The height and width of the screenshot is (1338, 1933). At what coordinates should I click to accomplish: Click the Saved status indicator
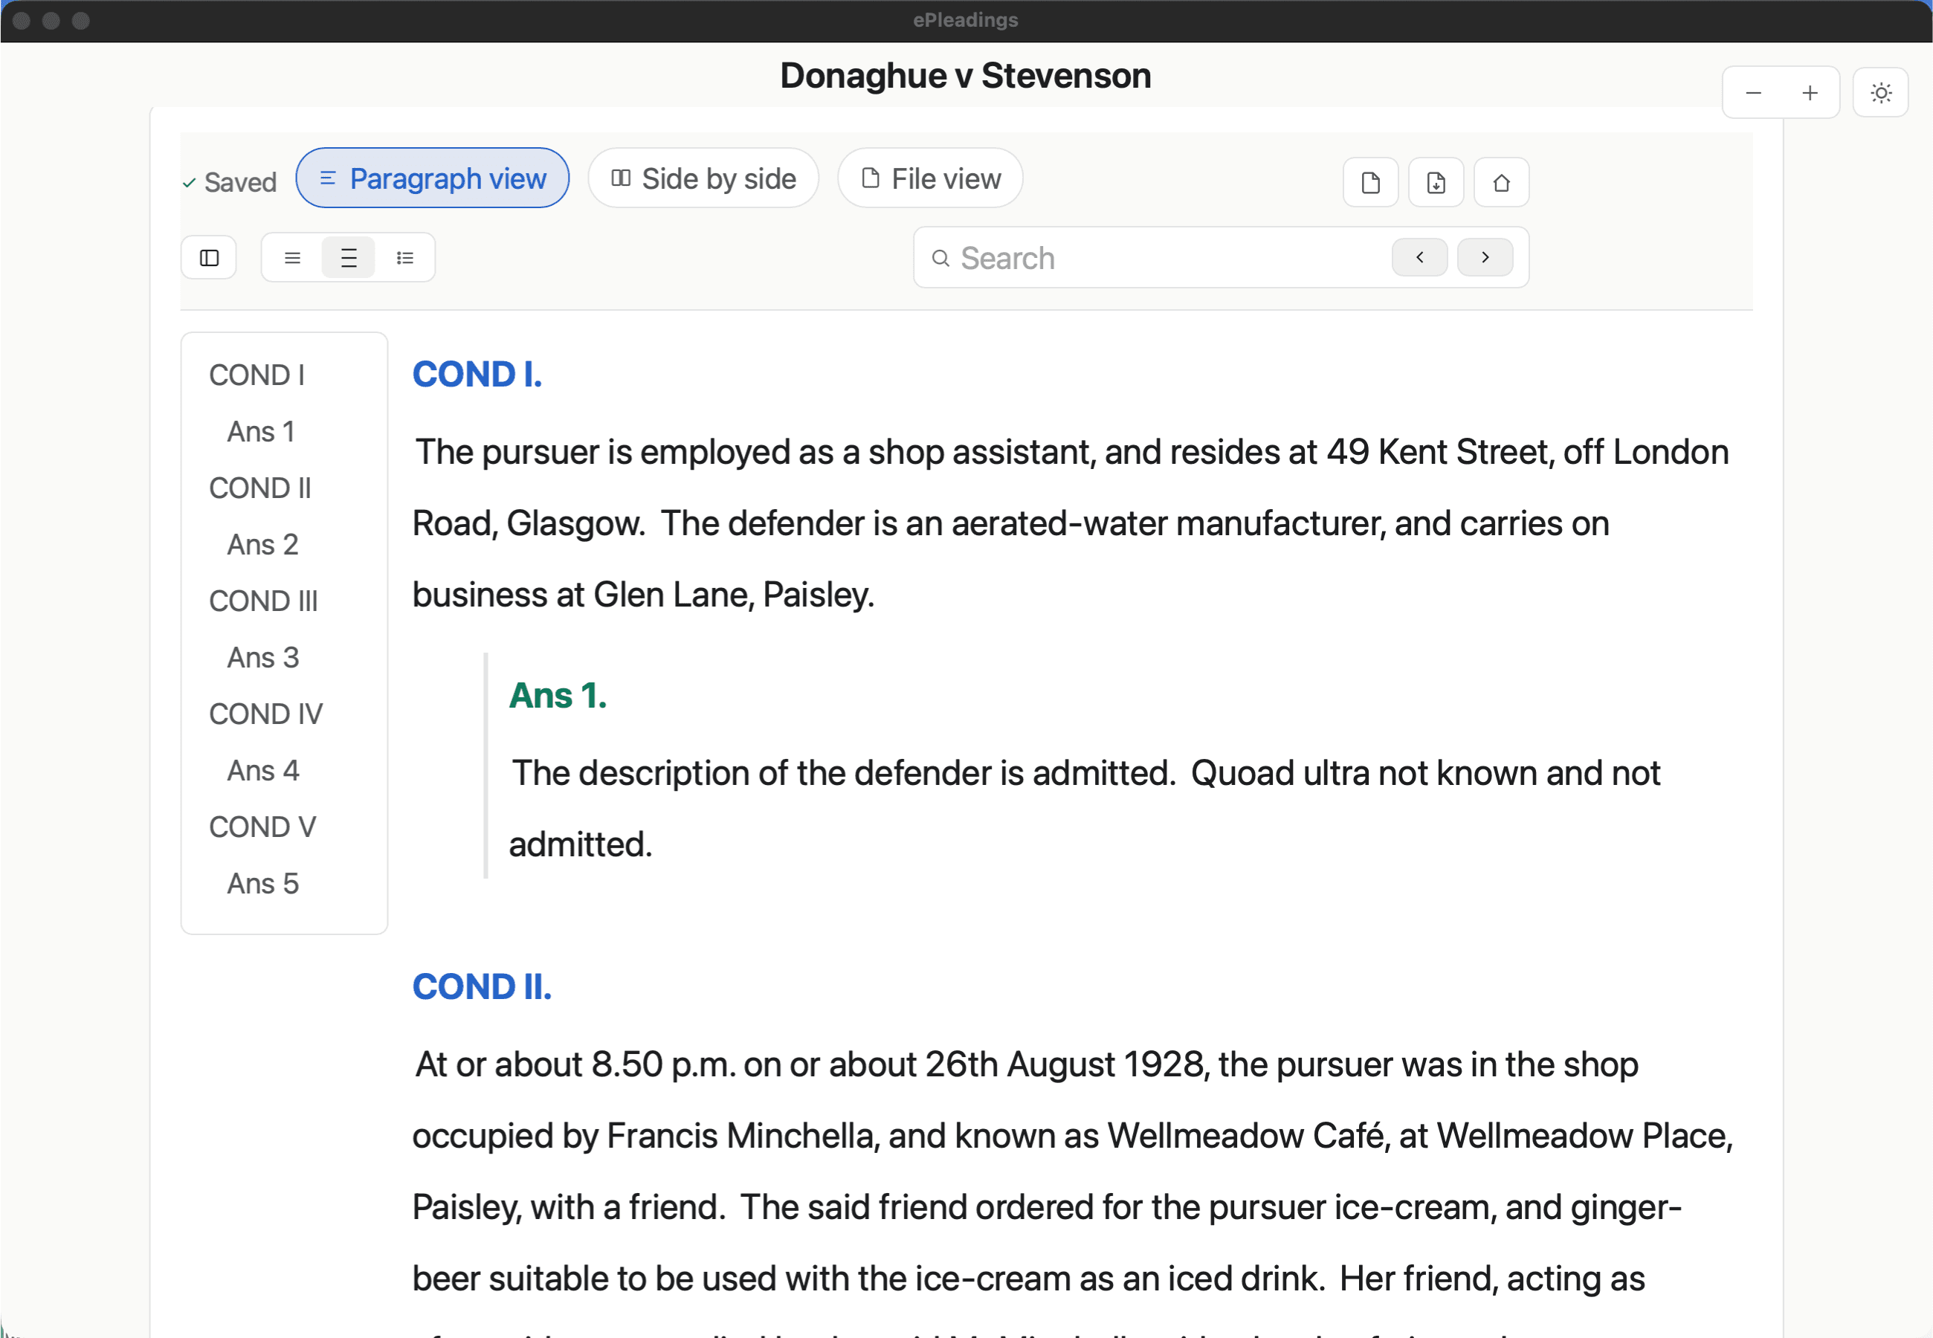point(230,182)
